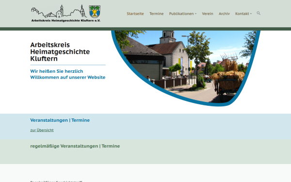Go to the Termine page
The image size is (291, 182).
[157, 14]
